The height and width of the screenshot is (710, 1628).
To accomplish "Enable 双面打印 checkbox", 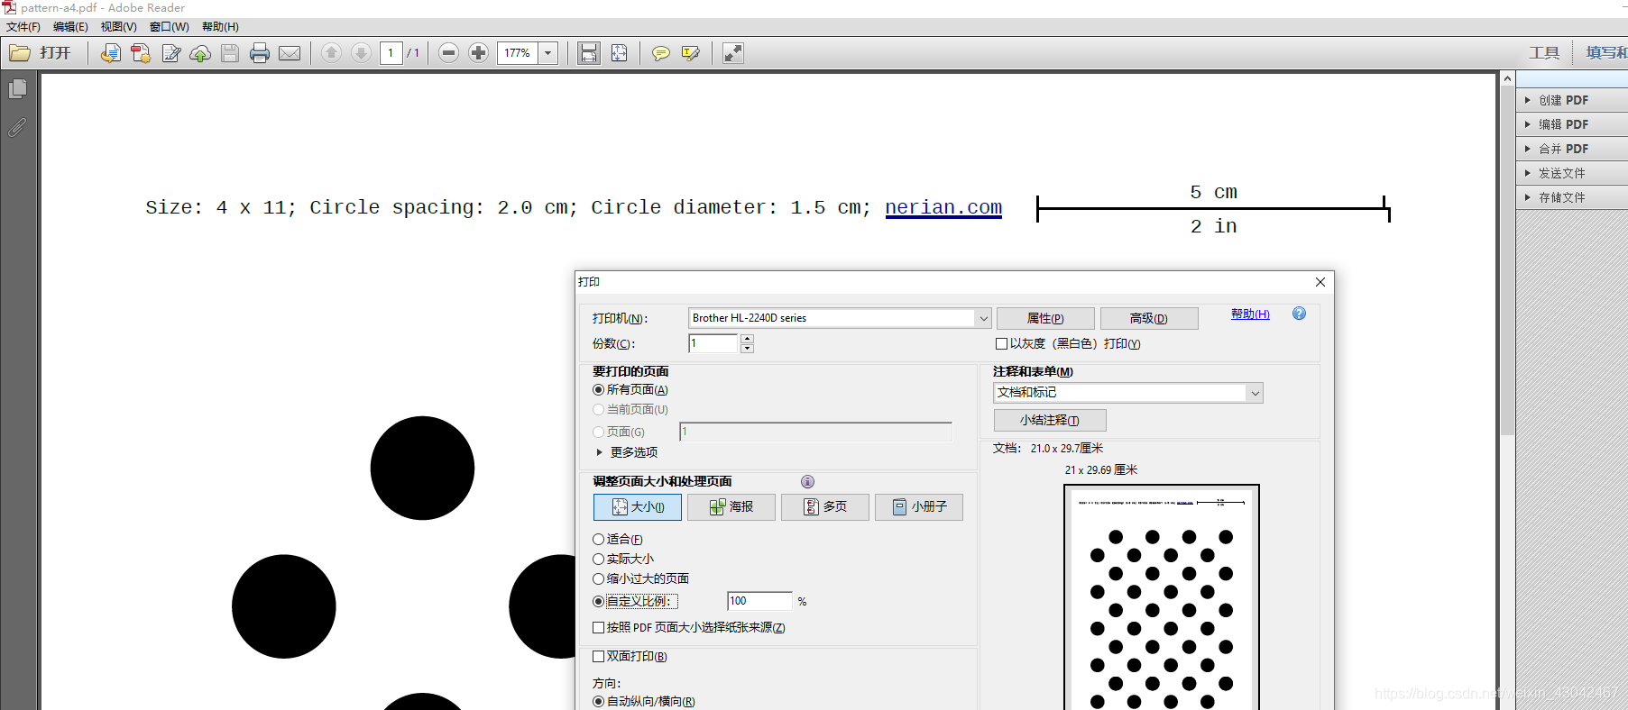I will pyautogui.click(x=598, y=657).
